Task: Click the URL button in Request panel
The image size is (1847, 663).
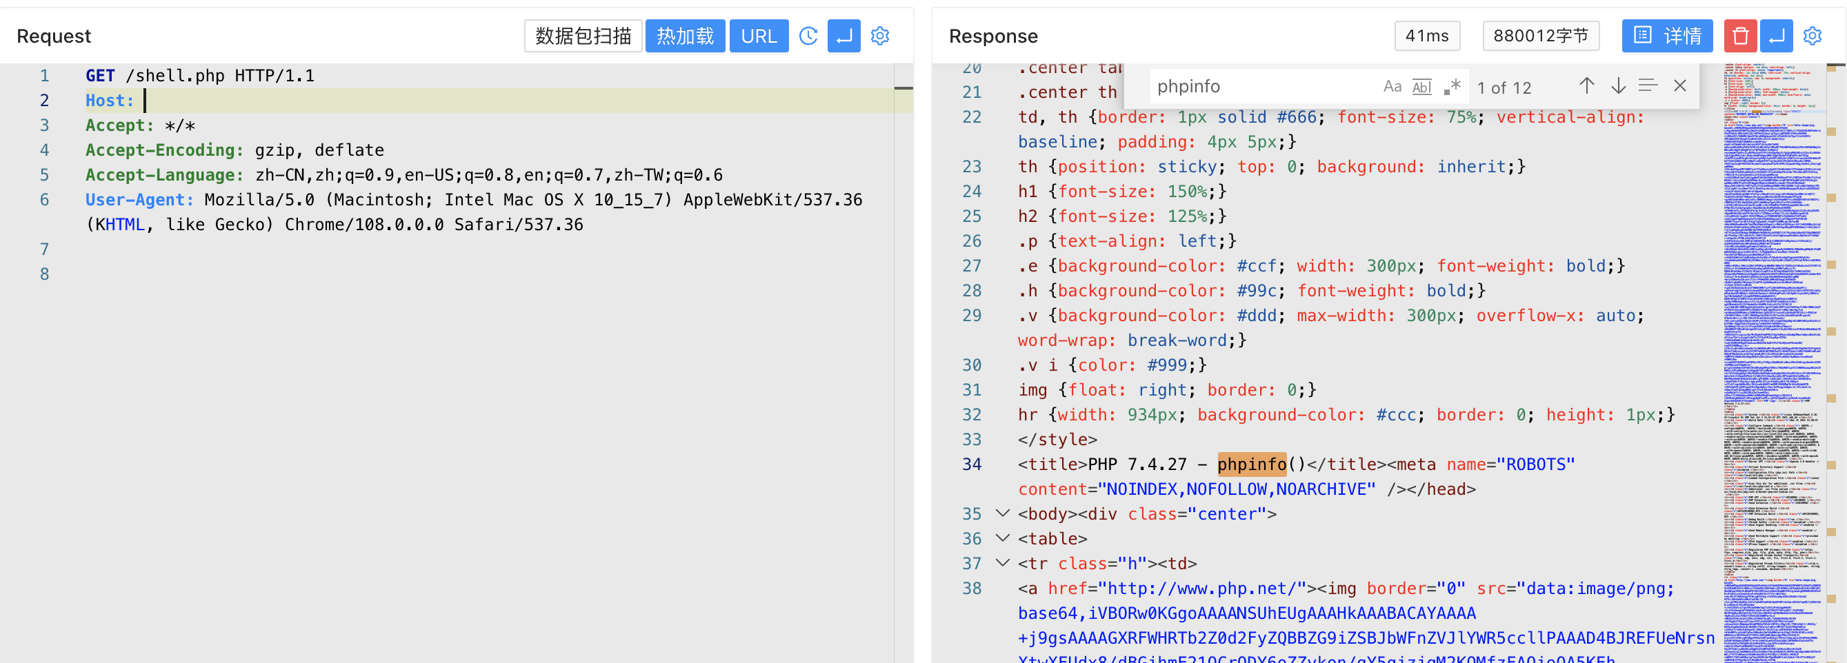Action: click(759, 36)
